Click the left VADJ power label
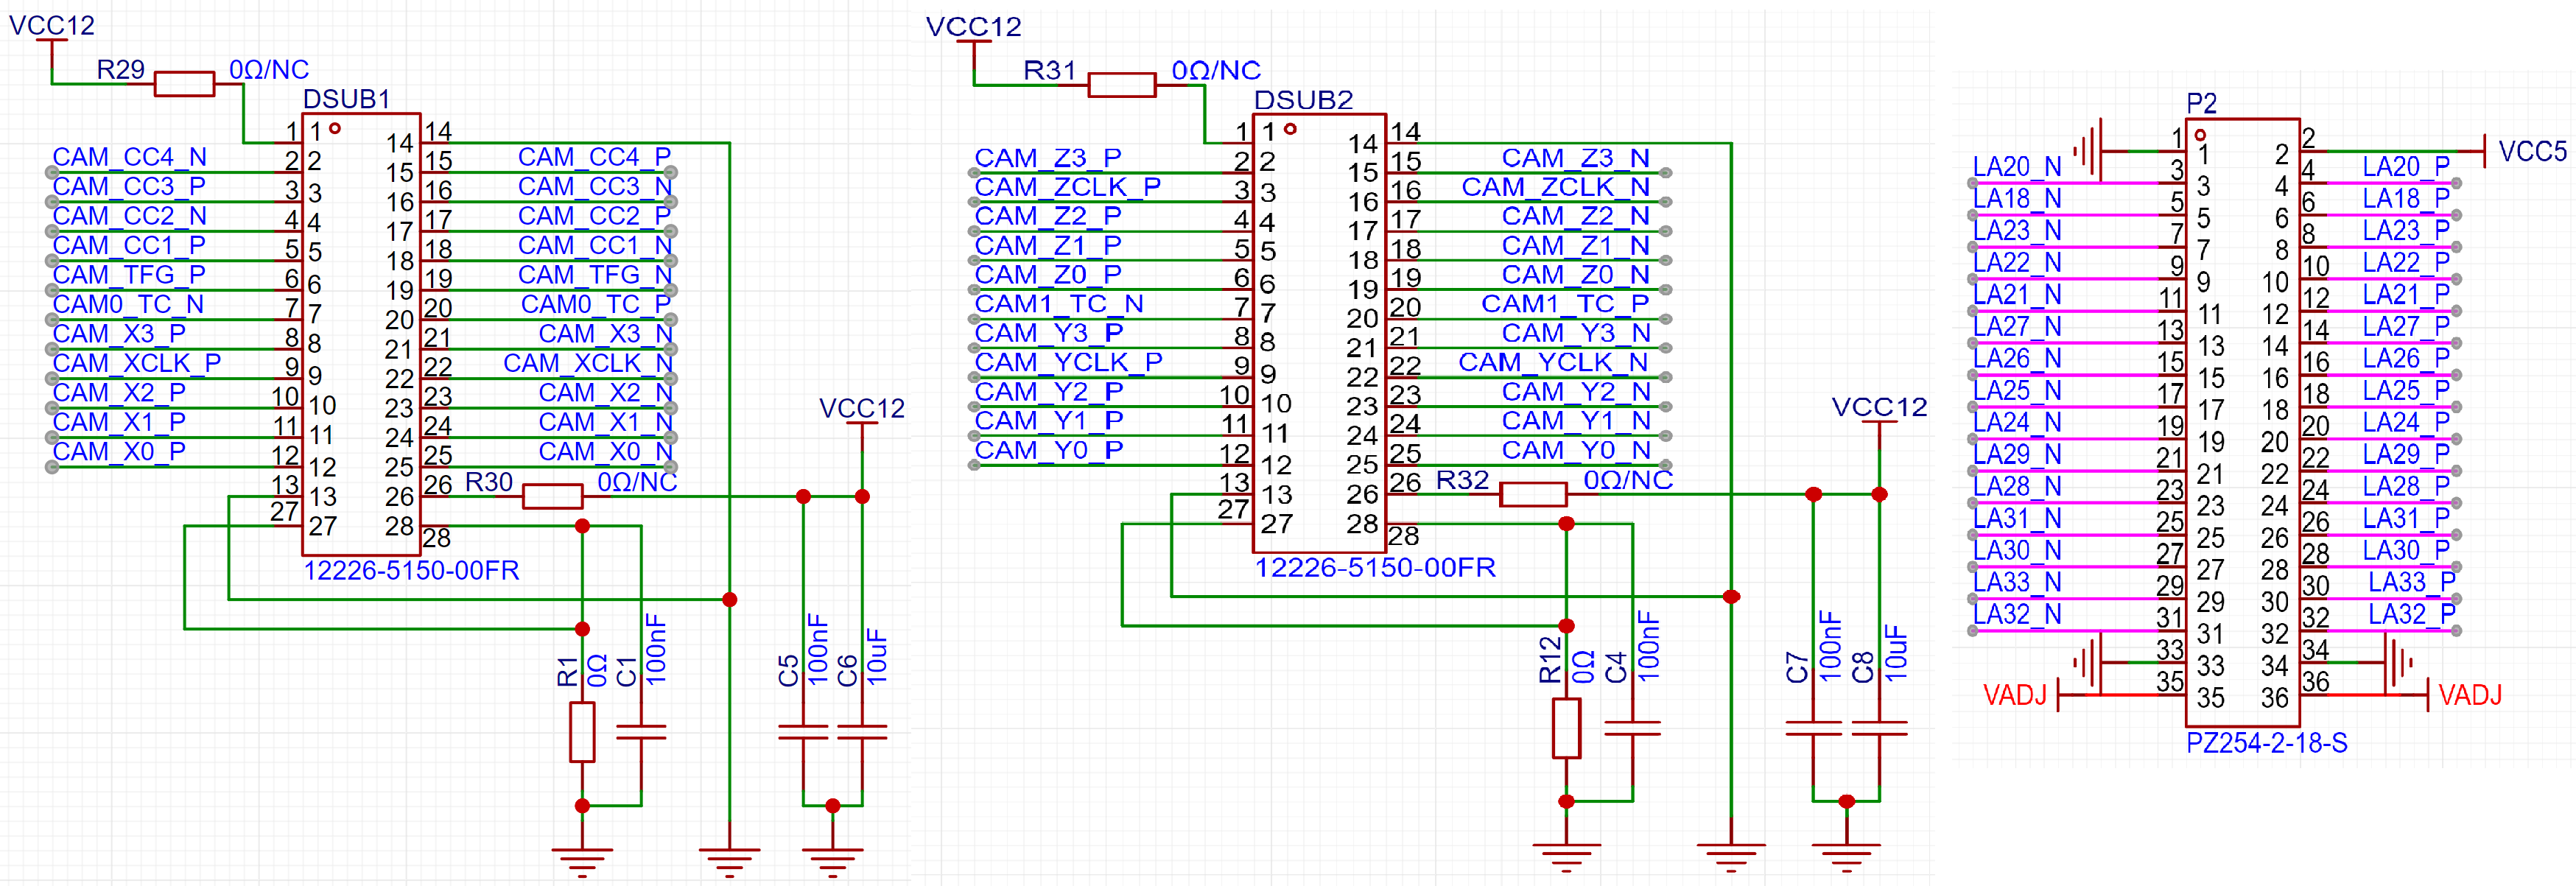 click(2014, 695)
